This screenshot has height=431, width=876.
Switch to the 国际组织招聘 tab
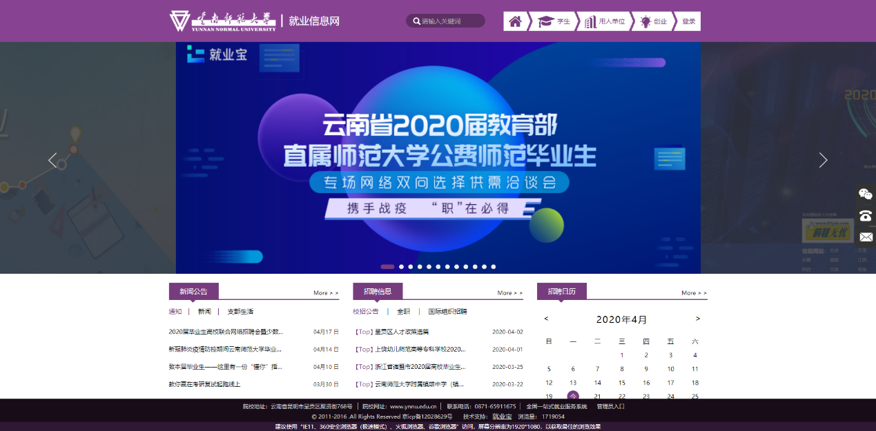pyautogui.click(x=447, y=312)
